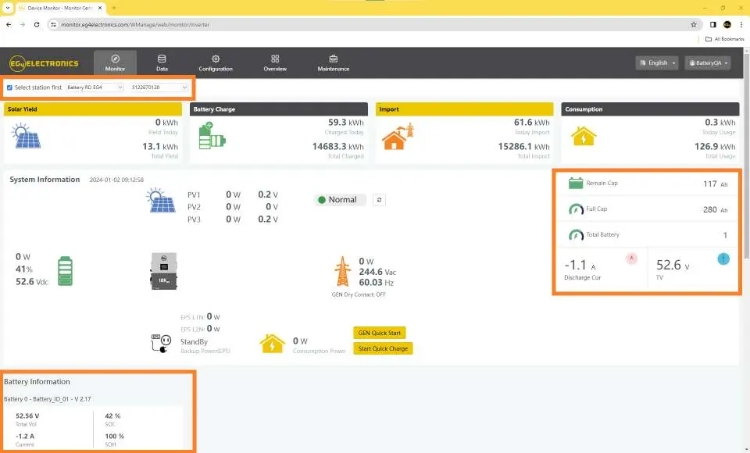Click the house and grid tower icon in Import card
Image resolution: width=750 pixels, height=453 pixels.
click(x=398, y=137)
